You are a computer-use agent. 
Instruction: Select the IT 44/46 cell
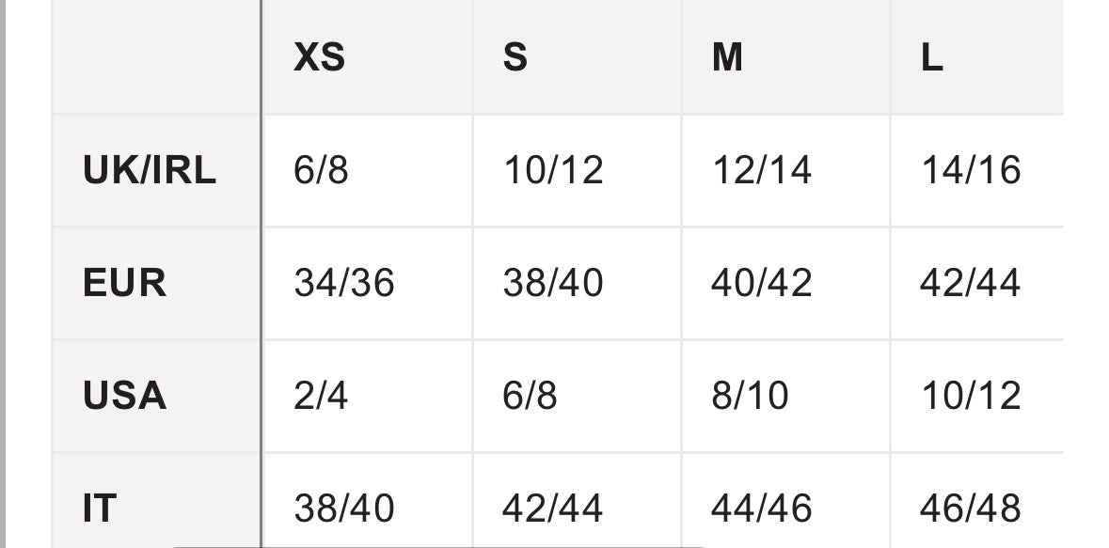click(785, 501)
